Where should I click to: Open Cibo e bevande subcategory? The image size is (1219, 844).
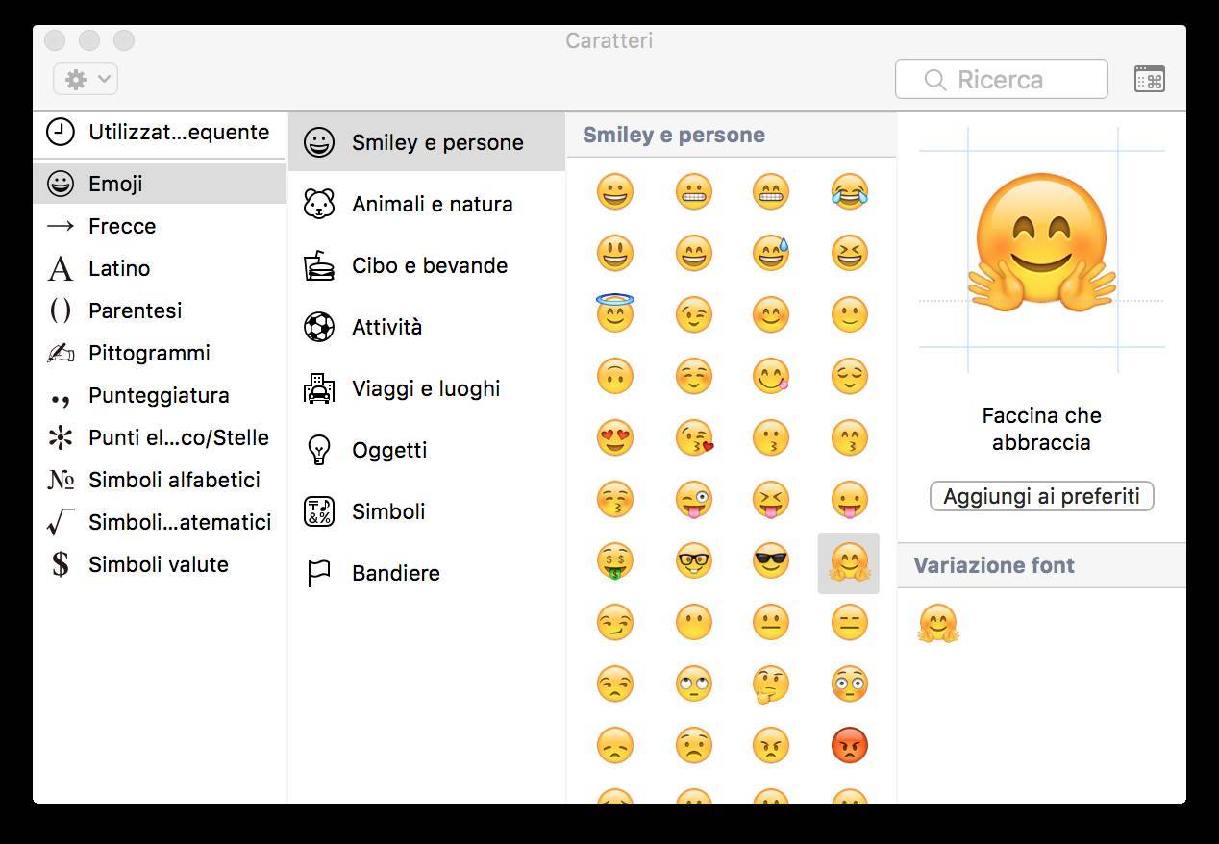(427, 265)
